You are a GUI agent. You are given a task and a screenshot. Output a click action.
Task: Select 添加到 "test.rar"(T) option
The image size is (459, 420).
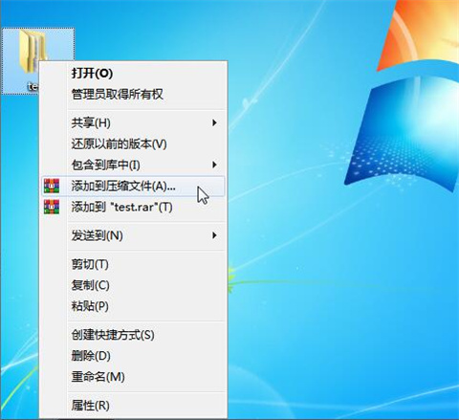click(133, 207)
